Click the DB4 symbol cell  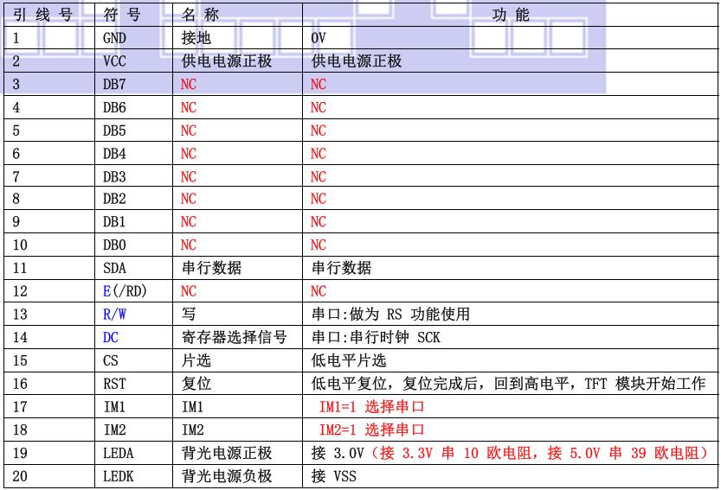[114, 154]
